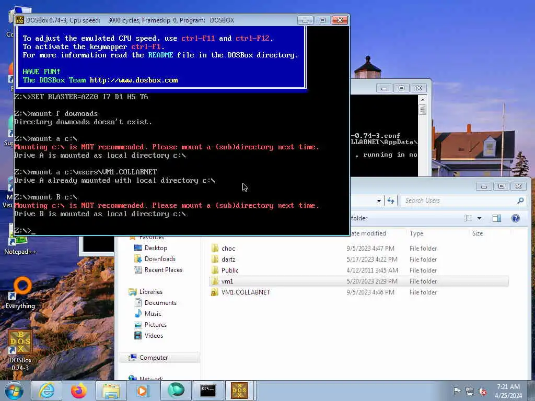This screenshot has width=535, height=401.
Task: Open the Music library
Action: pos(153,314)
